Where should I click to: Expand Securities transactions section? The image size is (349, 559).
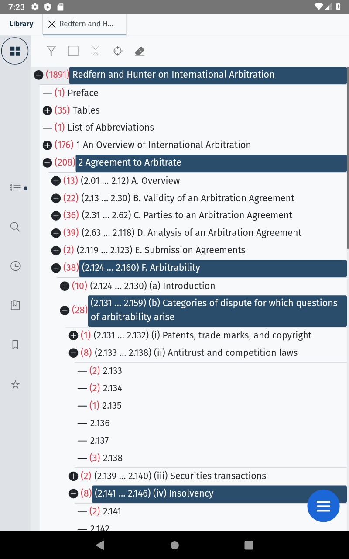[x=74, y=476]
